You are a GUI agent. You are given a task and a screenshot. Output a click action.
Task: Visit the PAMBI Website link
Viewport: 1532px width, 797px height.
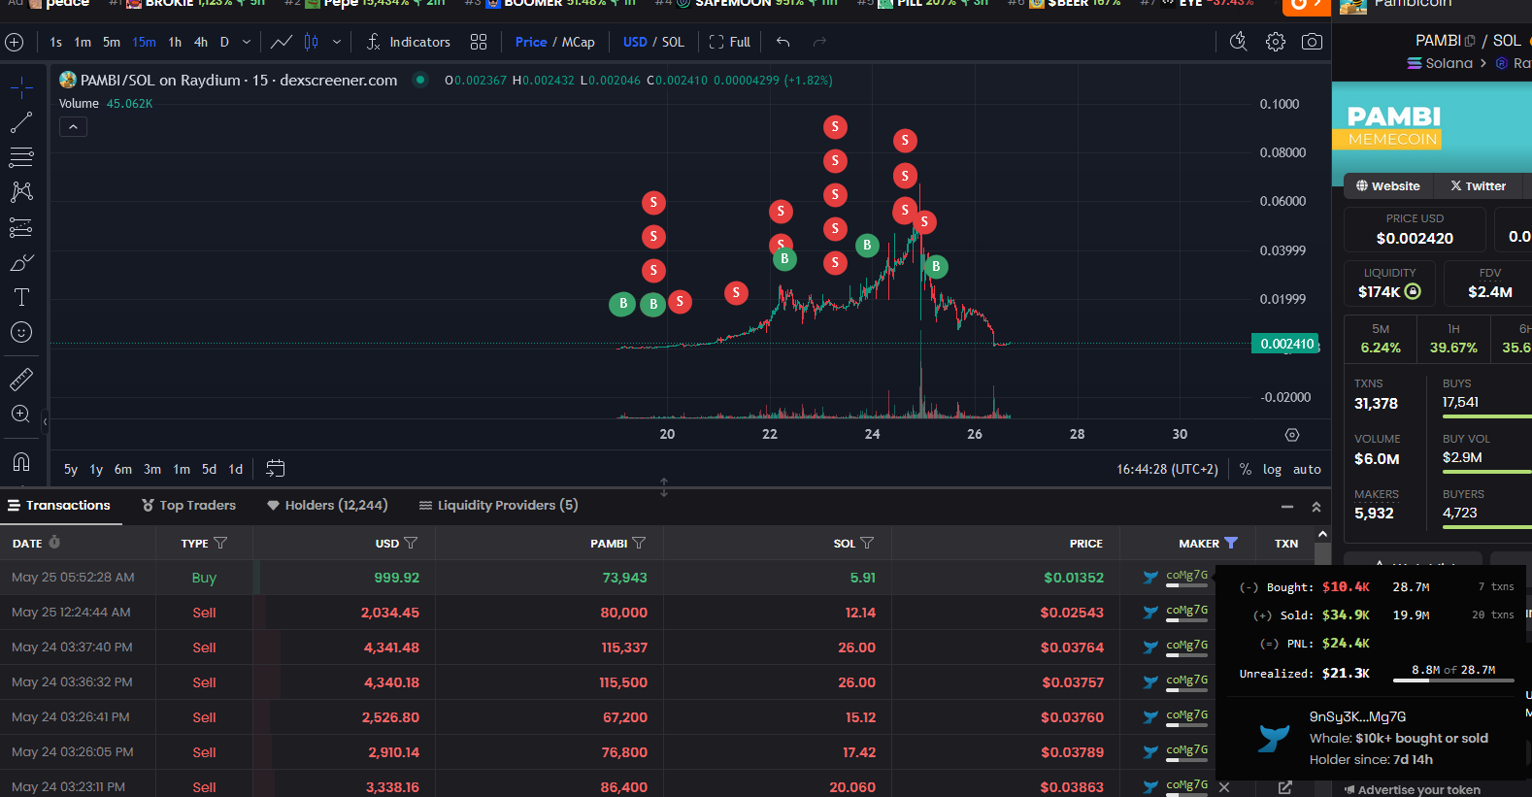pyautogui.click(x=1387, y=185)
